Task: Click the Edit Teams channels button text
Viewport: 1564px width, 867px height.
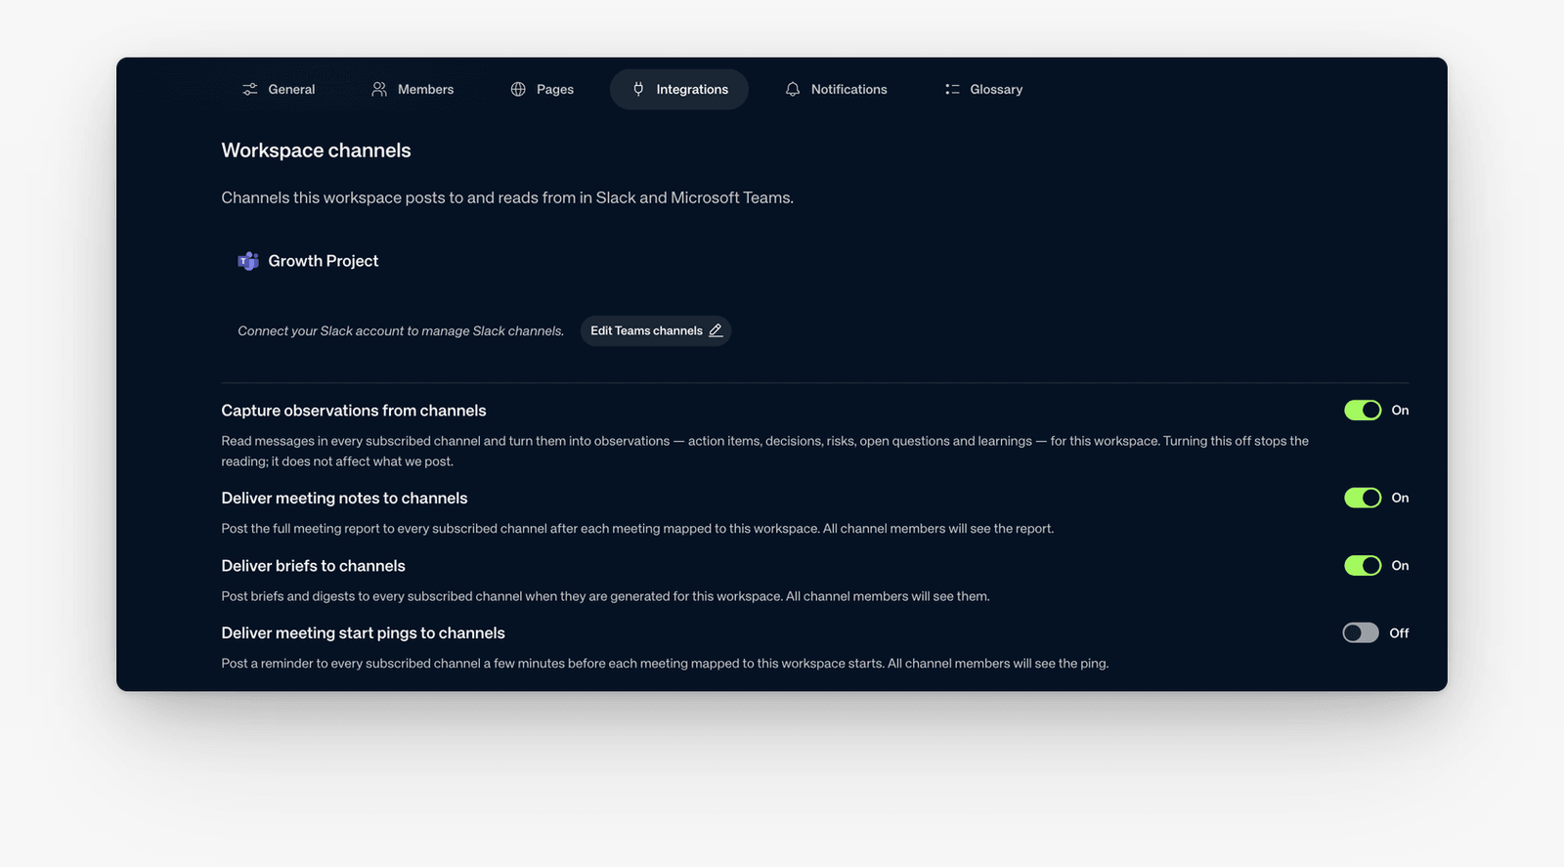Action: [646, 330]
